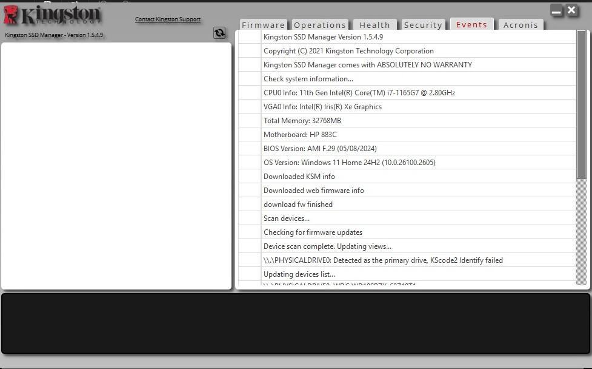592x369 pixels.
Task: Select row 'Kingston SSD Manager Version 1.5.4.9'
Action: tap(407, 36)
